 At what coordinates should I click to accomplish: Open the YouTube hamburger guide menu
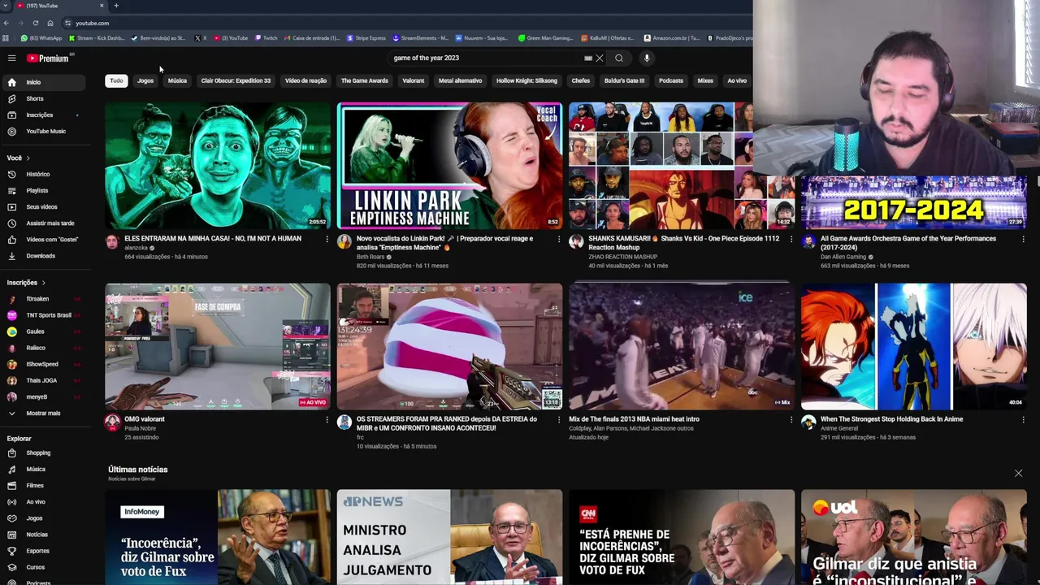[x=11, y=58]
